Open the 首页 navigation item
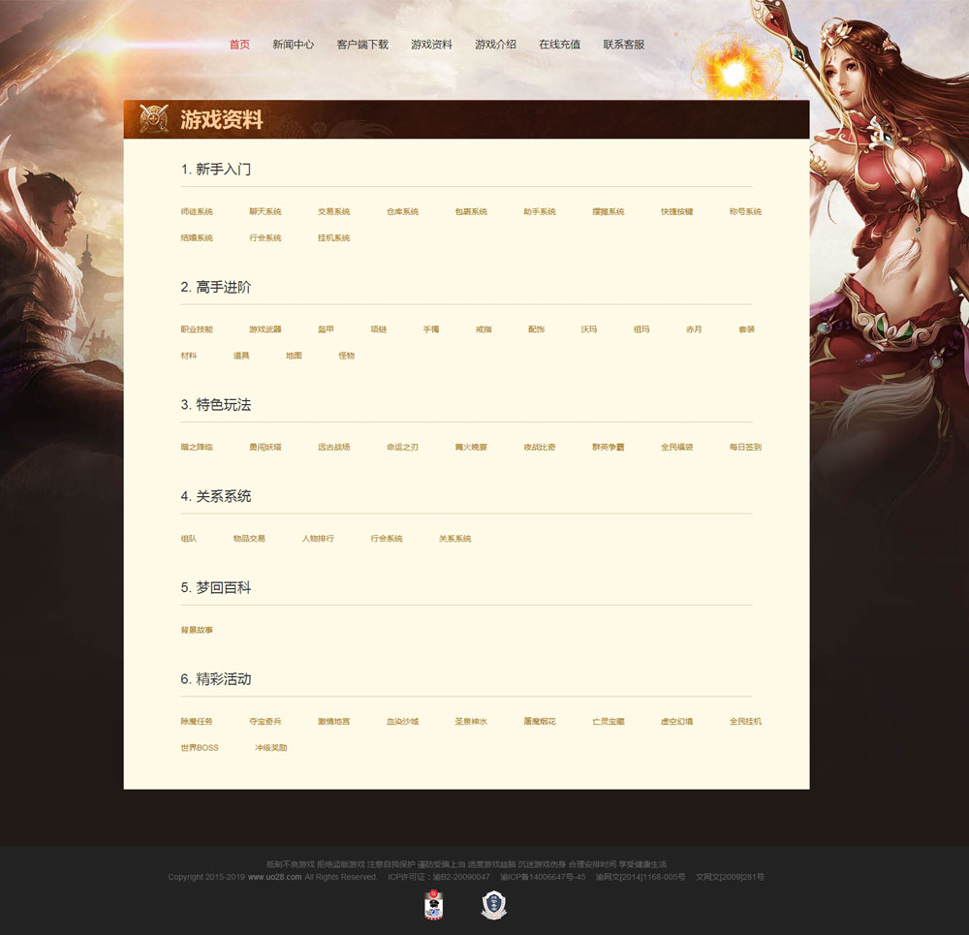 (239, 45)
